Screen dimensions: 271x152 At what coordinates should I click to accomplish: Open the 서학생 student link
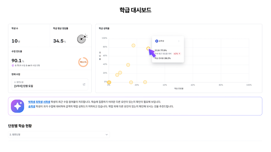pyautogui.click(x=47, y=102)
